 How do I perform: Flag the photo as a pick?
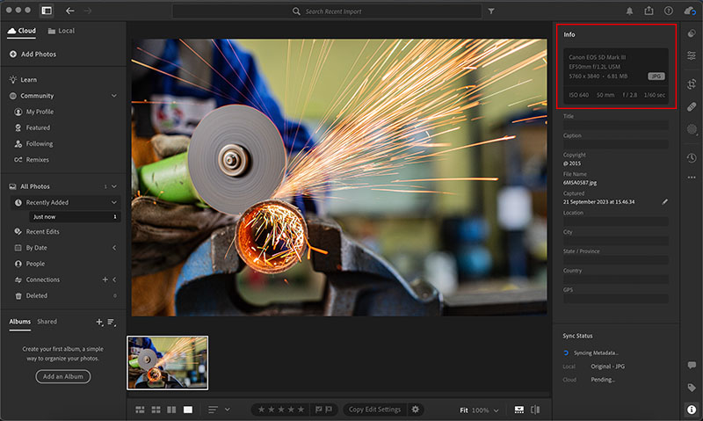click(317, 410)
